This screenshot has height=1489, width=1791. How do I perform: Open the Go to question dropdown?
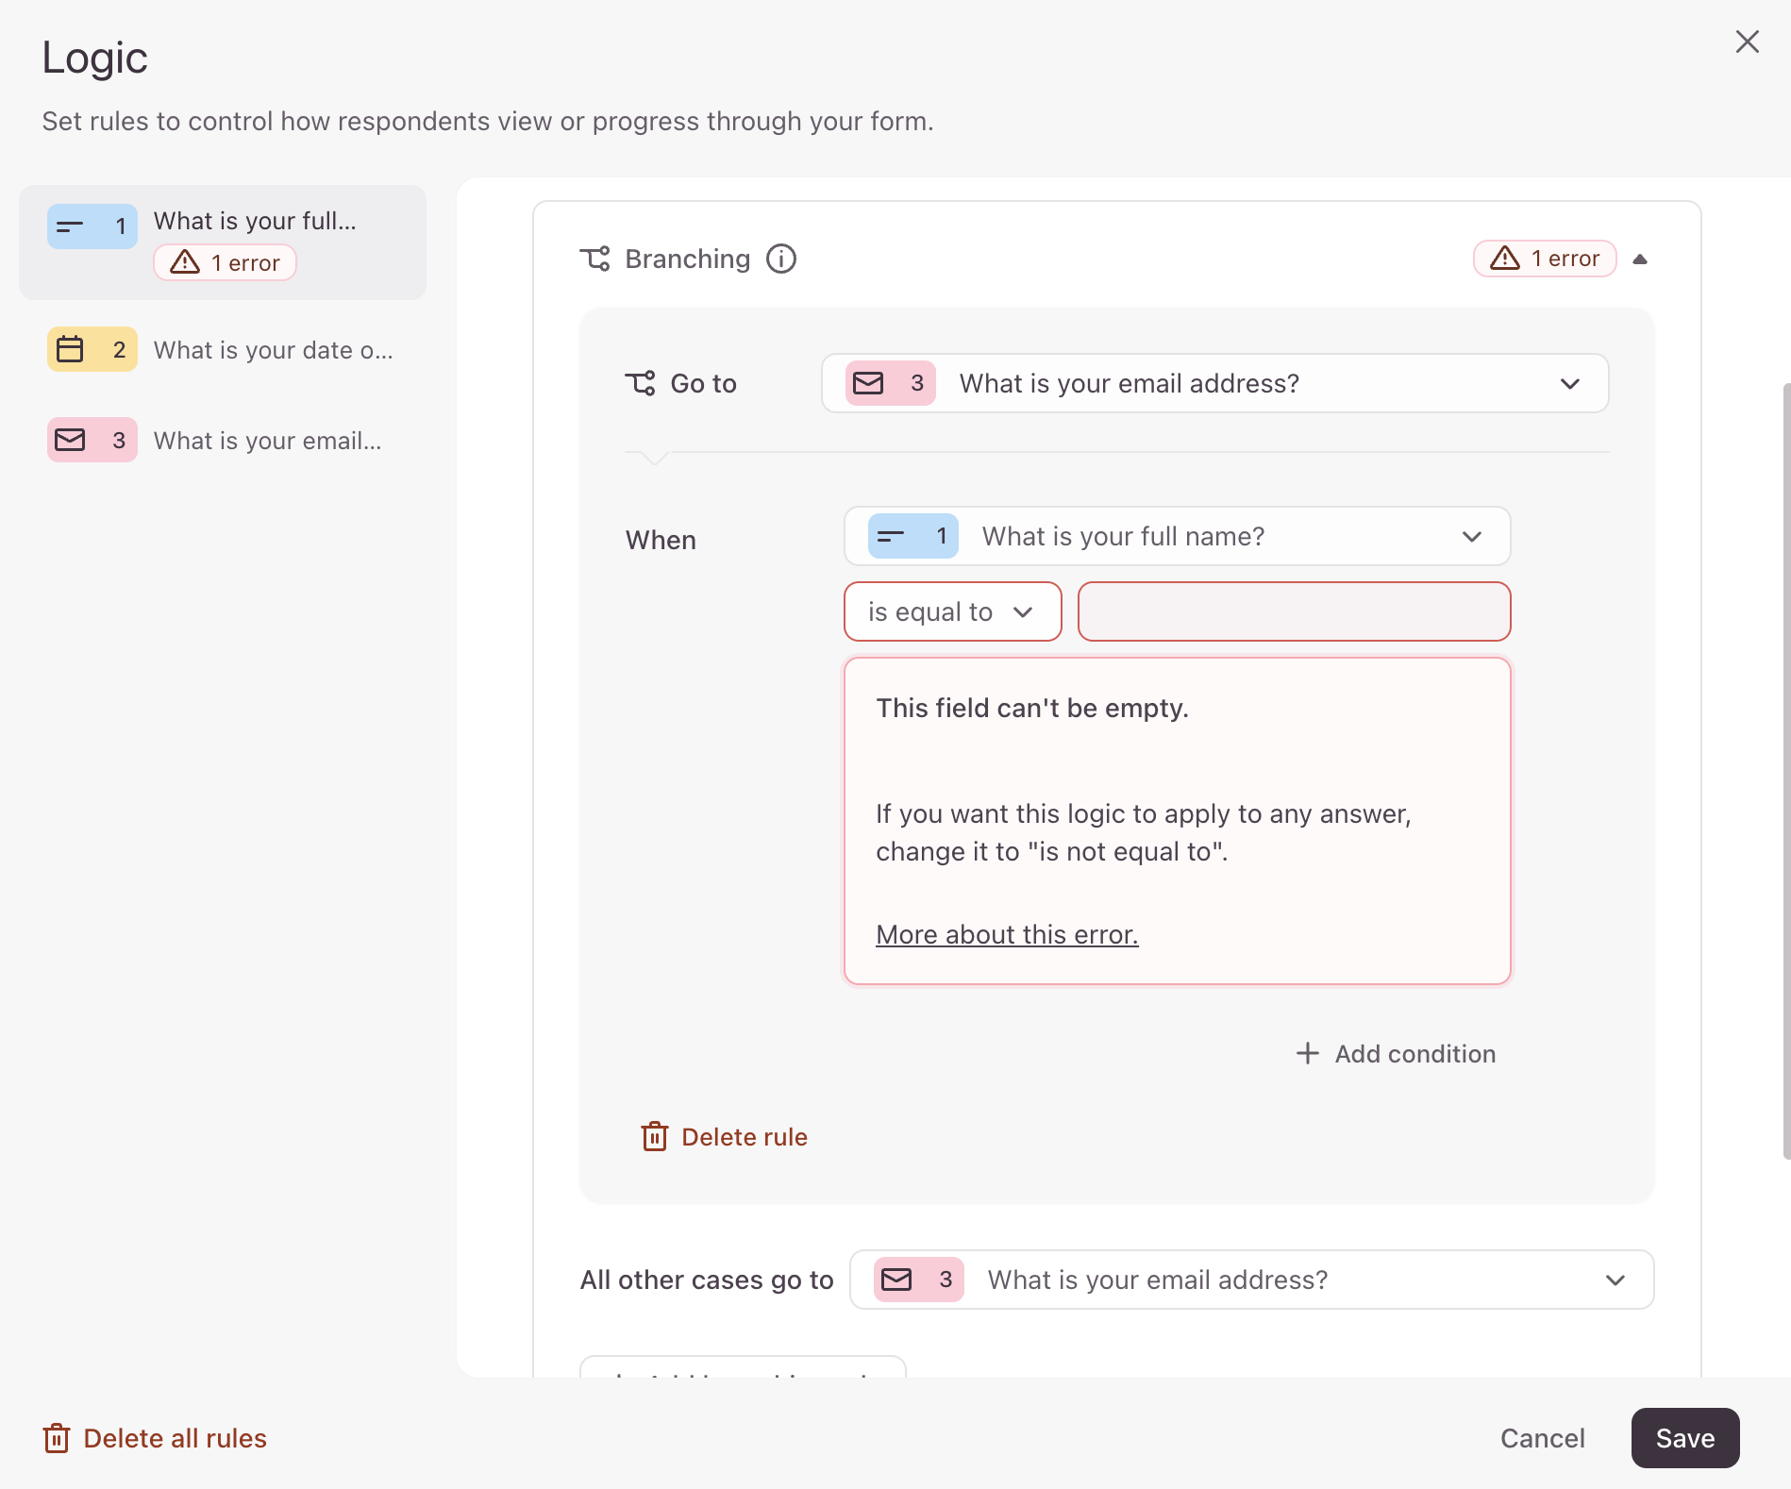1215,383
